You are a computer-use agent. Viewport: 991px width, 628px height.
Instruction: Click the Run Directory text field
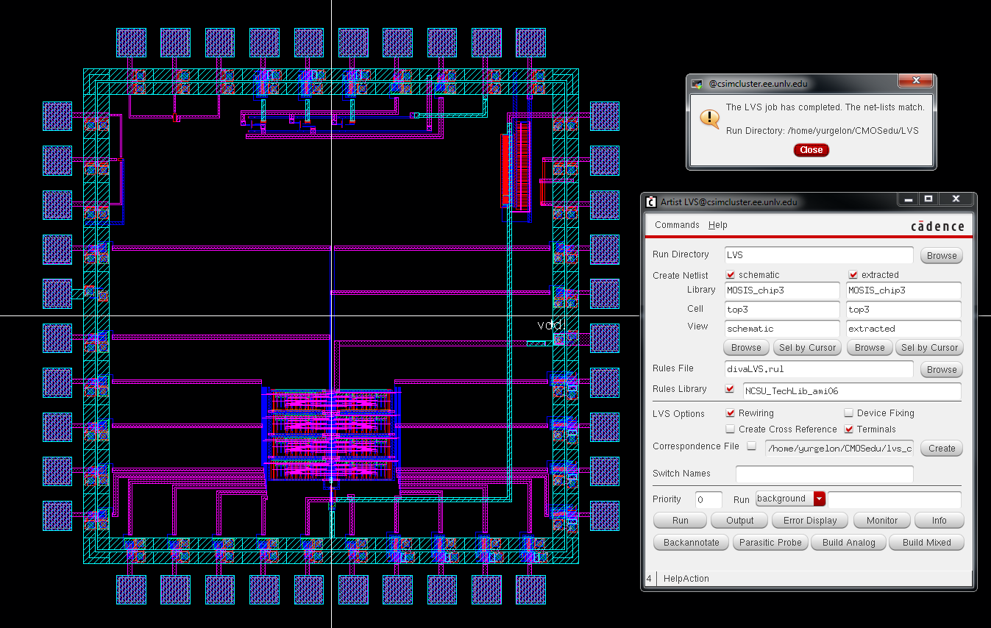point(818,255)
